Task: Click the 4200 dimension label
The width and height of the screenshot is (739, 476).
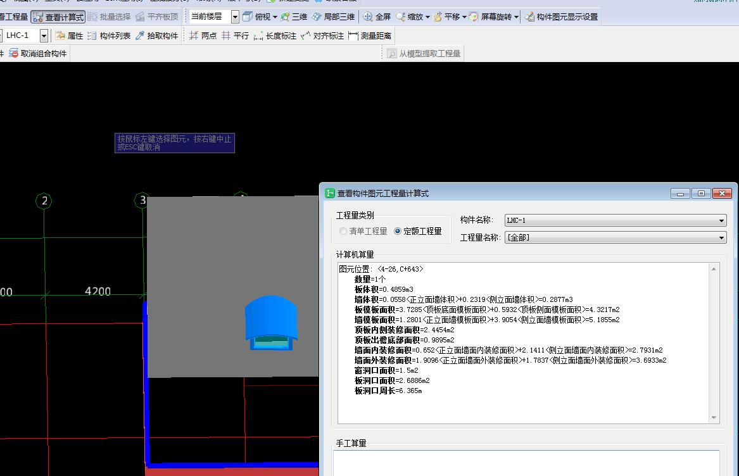Action: click(98, 291)
